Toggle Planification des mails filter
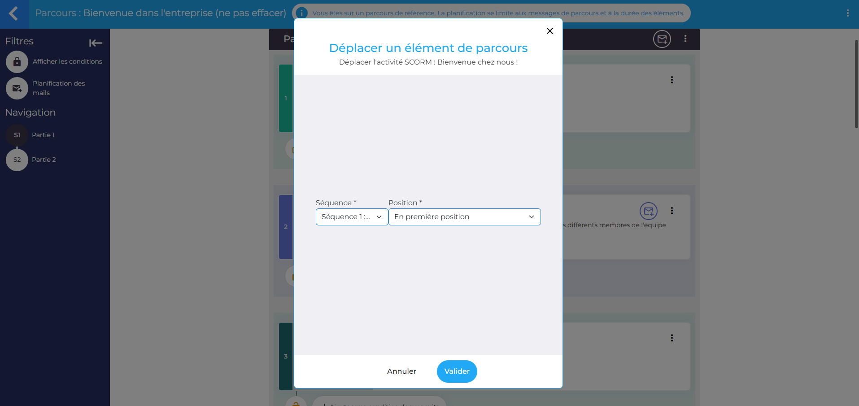Image resolution: width=859 pixels, height=406 pixels. point(17,88)
